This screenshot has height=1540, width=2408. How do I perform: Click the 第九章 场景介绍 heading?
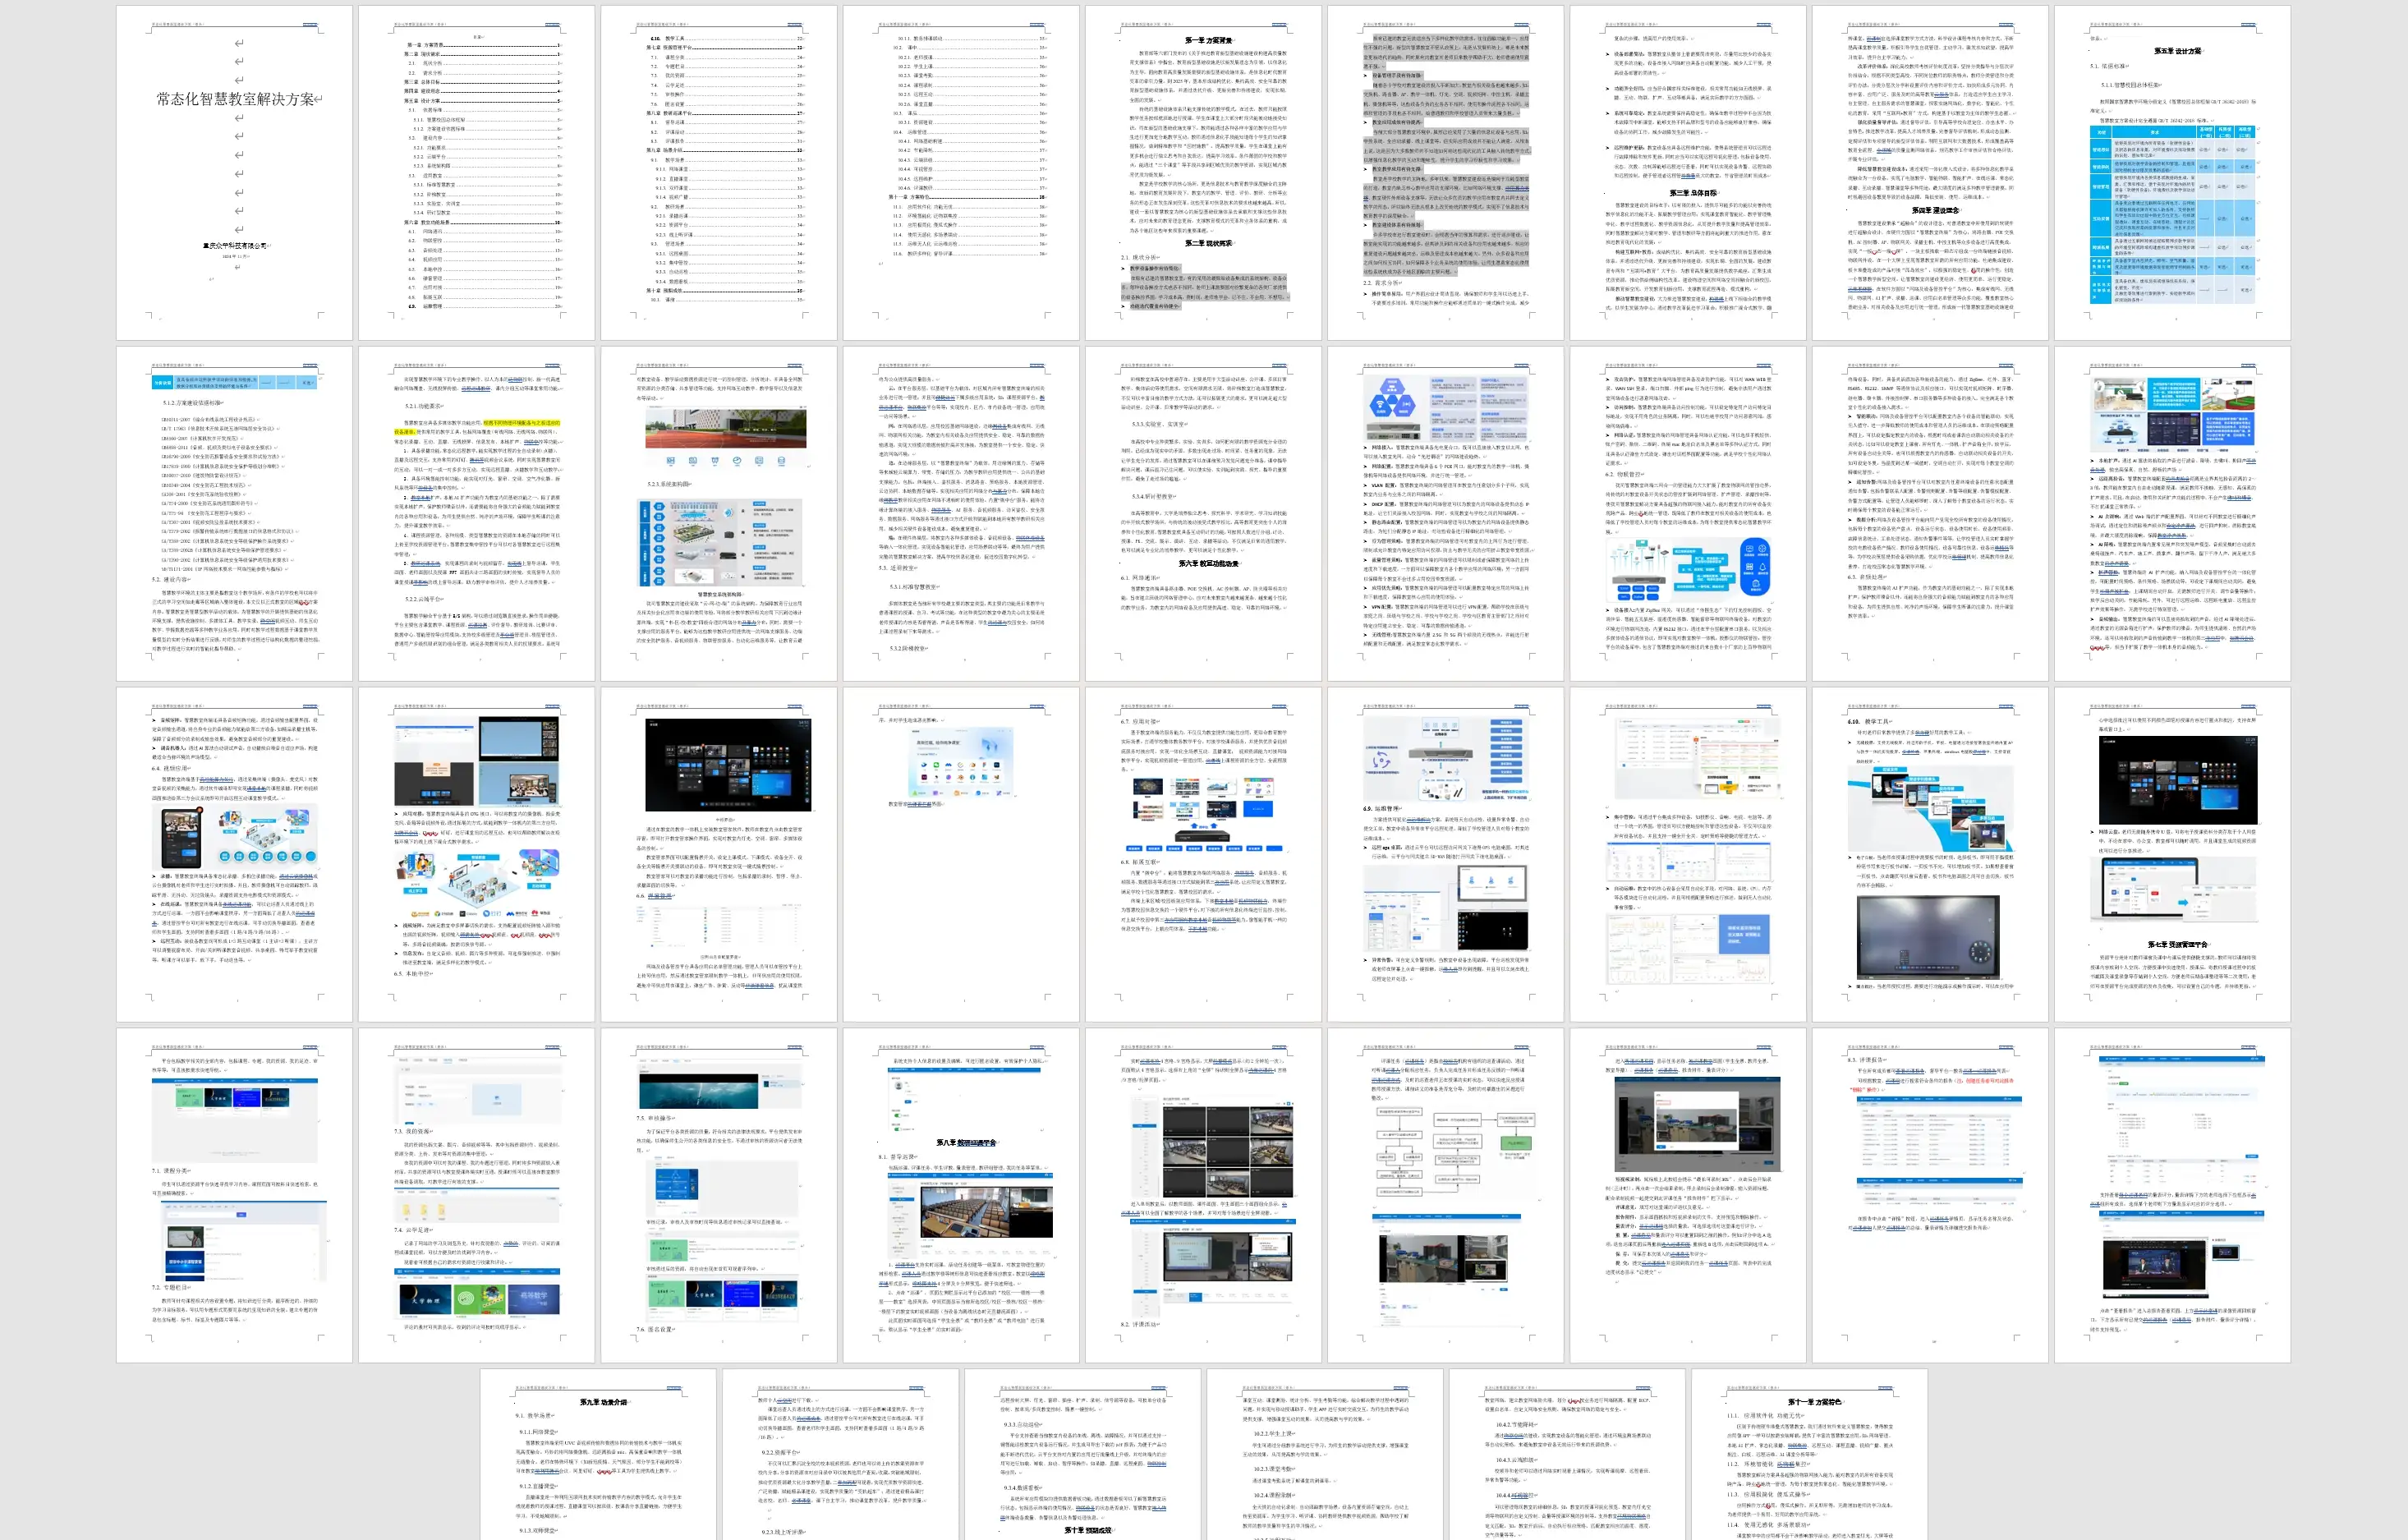pos(603,1402)
